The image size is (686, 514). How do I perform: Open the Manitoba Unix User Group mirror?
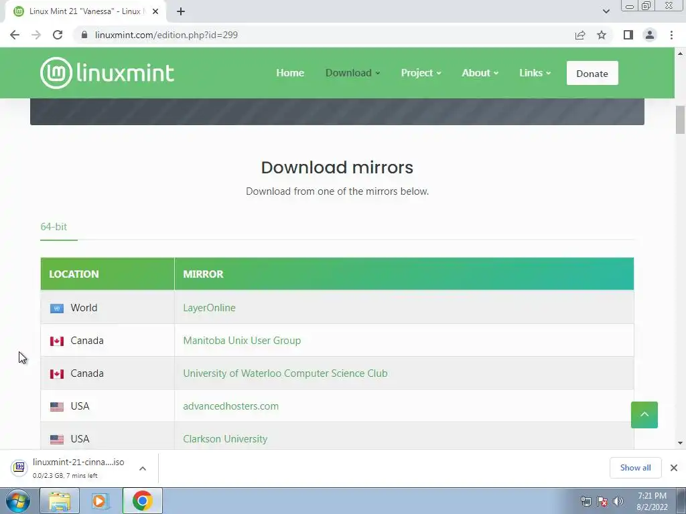242,341
